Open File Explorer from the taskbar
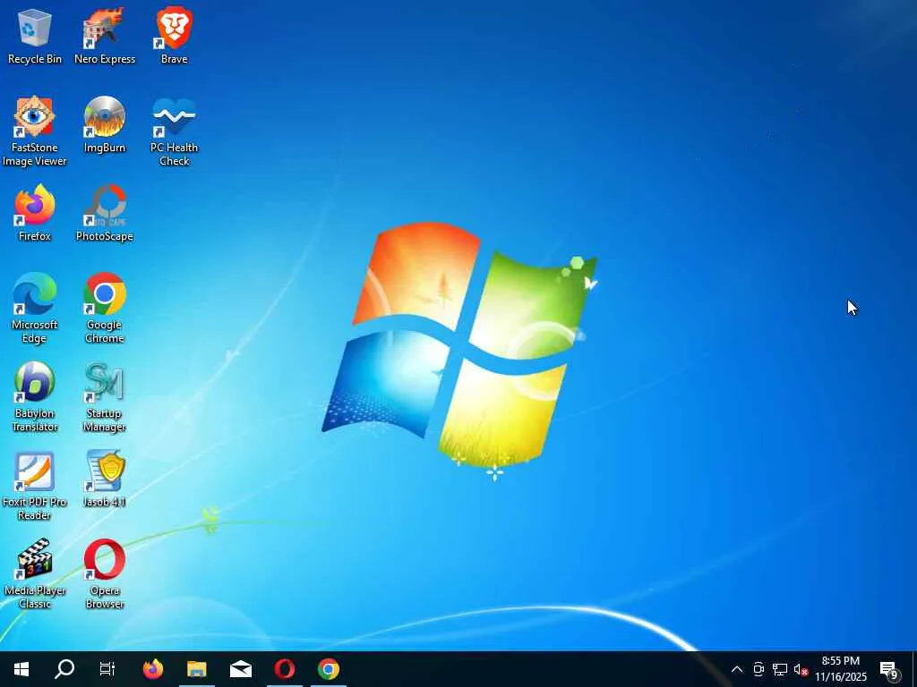Image resolution: width=917 pixels, height=687 pixels. coord(197,669)
